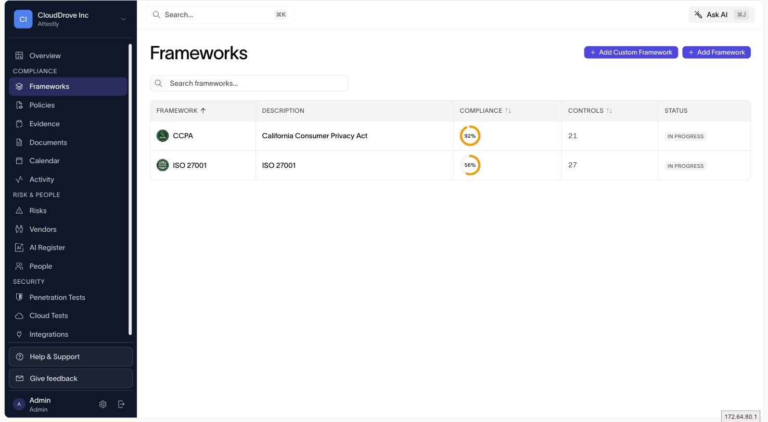The width and height of the screenshot is (768, 422).
Task: Click the Activity pulse icon
Action: tap(19, 179)
